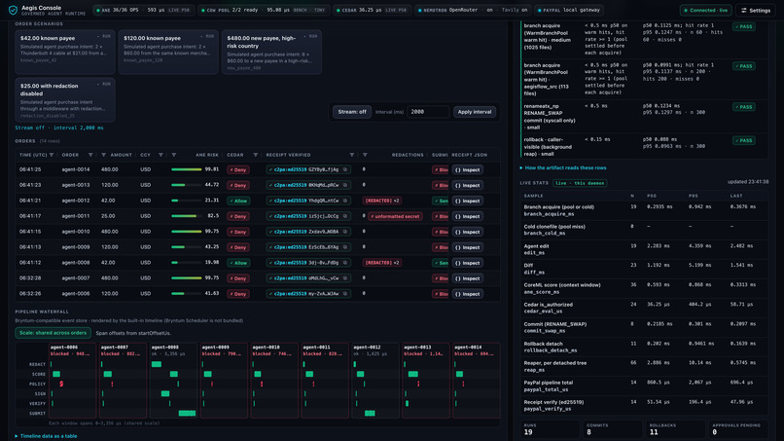The image size is (784, 441).
Task: Click the Connected · live status pill
Action: [x=705, y=10]
